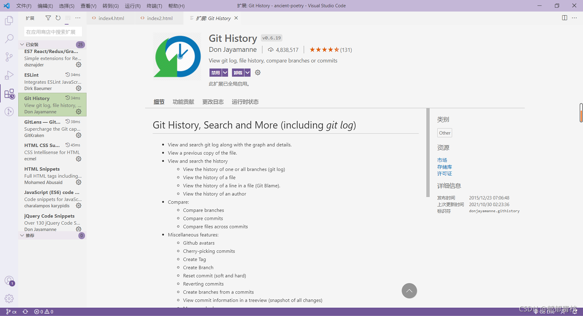
Task: Open the Search view in the activity bar
Action: (x=9, y=39)
